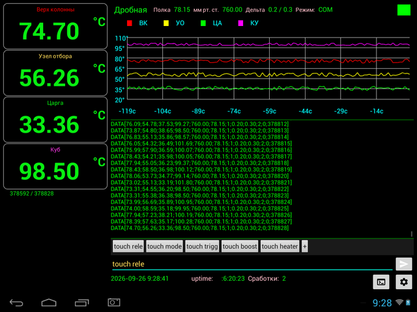Click the Сработки count 2
This screenshot has height=312, width=417.
[284, 279]
